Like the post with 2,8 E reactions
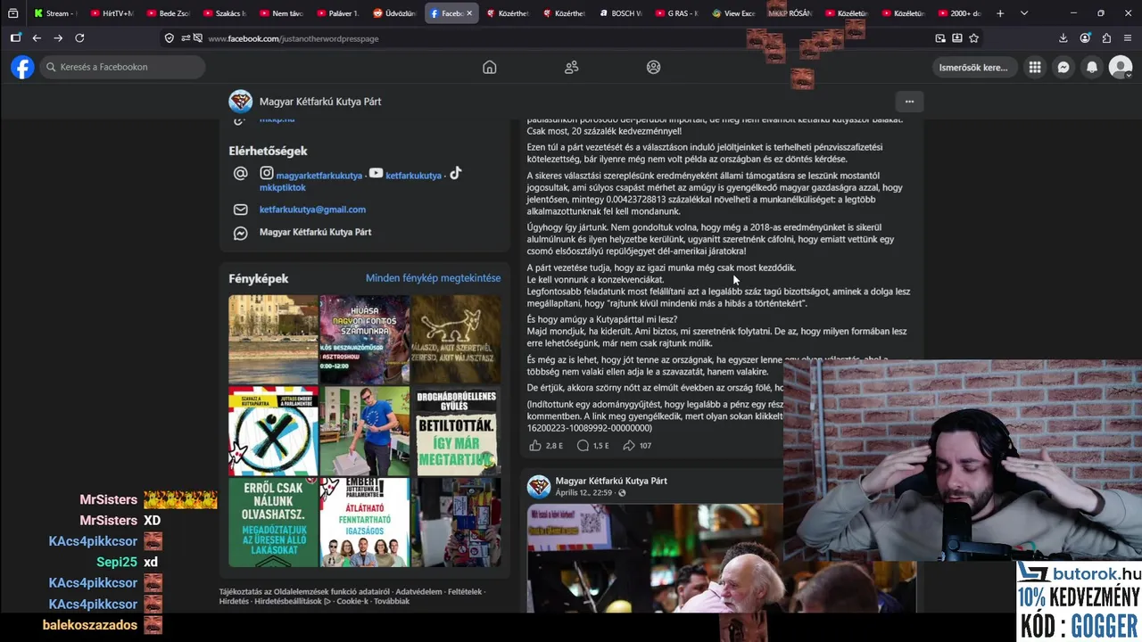Viewport: 1142px width, 642px height. pos(535,445)
